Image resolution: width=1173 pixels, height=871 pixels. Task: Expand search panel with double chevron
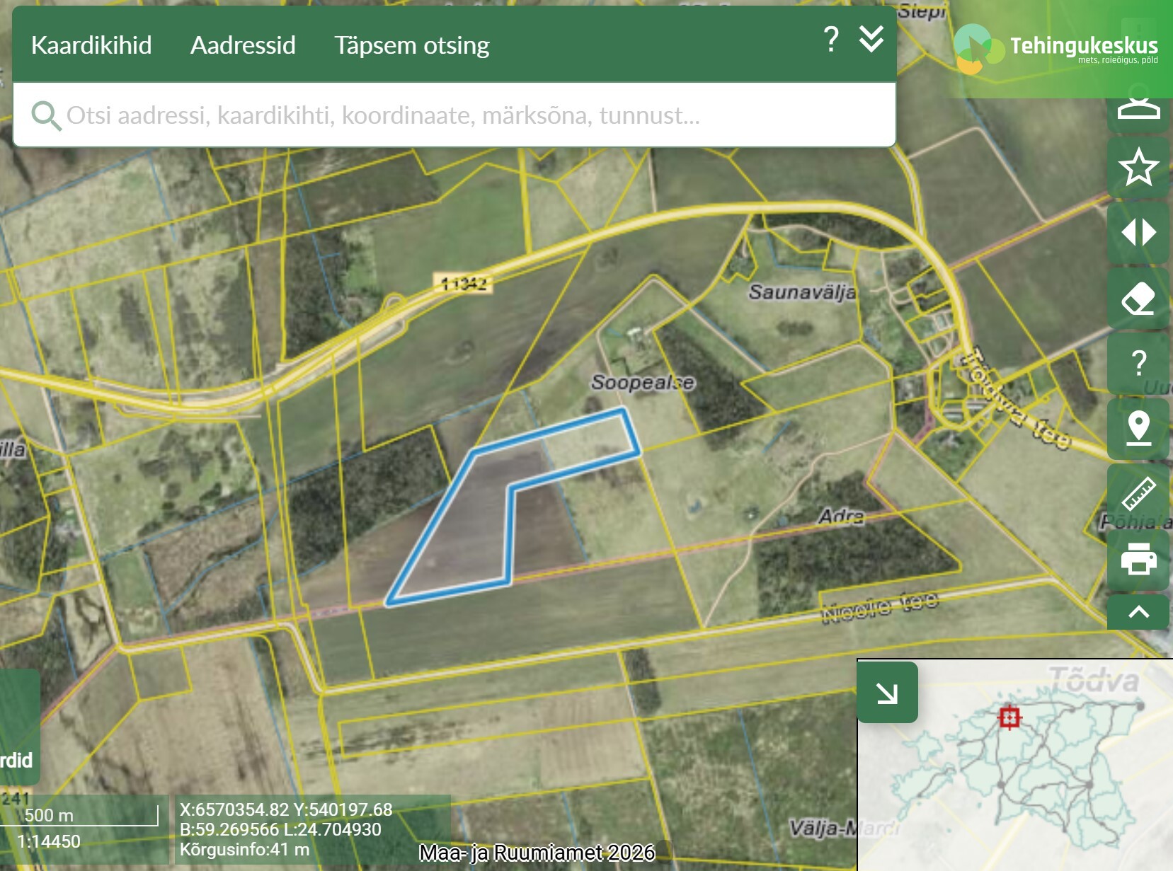(871, 40)
